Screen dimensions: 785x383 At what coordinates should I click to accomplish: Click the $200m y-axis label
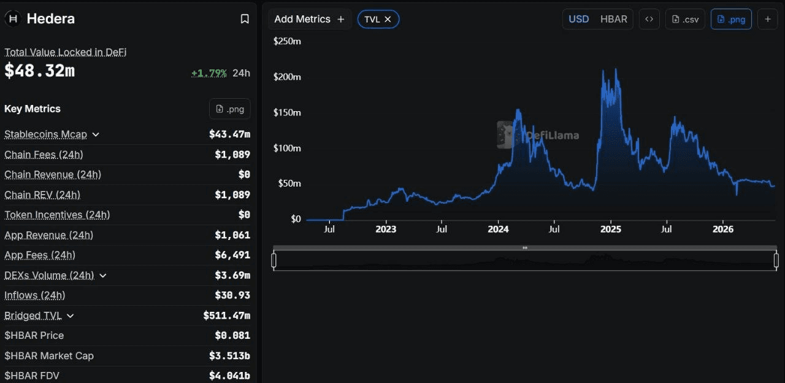pyautogui.click(x=287, y=77)
